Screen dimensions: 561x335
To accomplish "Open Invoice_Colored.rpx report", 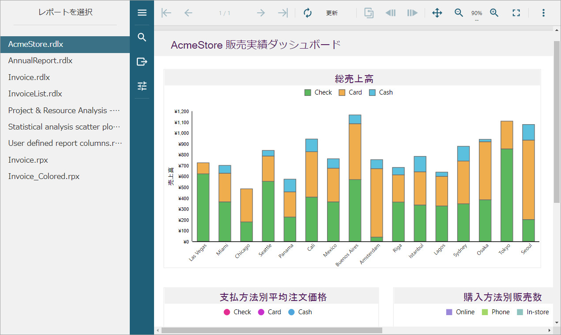I will pos(65,176).
